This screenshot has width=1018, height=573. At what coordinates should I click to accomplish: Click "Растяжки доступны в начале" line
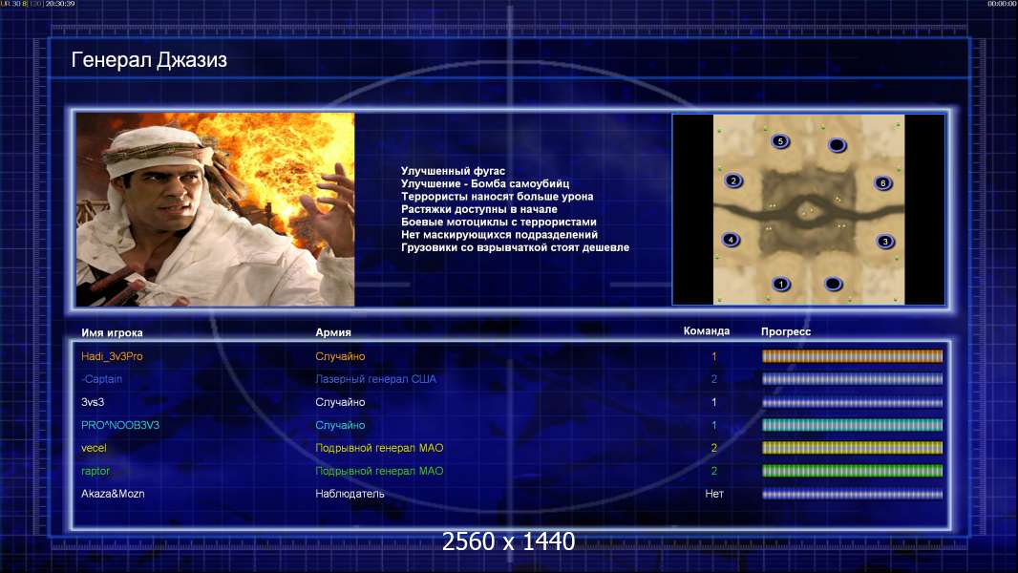479,209
